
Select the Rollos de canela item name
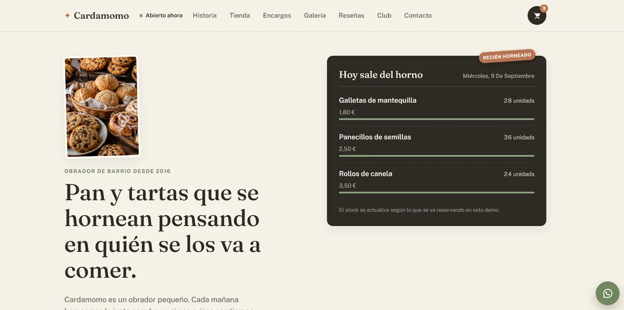[x=366, y=174]
